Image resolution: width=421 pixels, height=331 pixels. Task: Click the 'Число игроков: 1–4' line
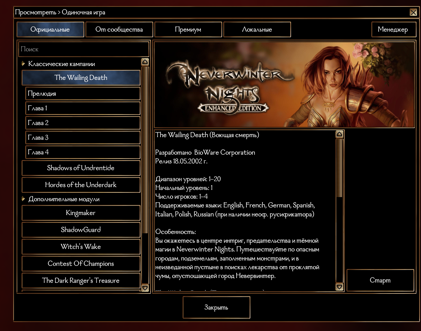pos(182,197)
